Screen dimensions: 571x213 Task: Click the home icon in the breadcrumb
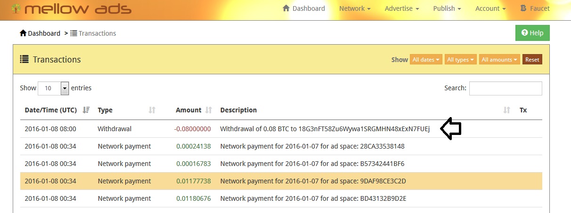click(x=23, y=33)
